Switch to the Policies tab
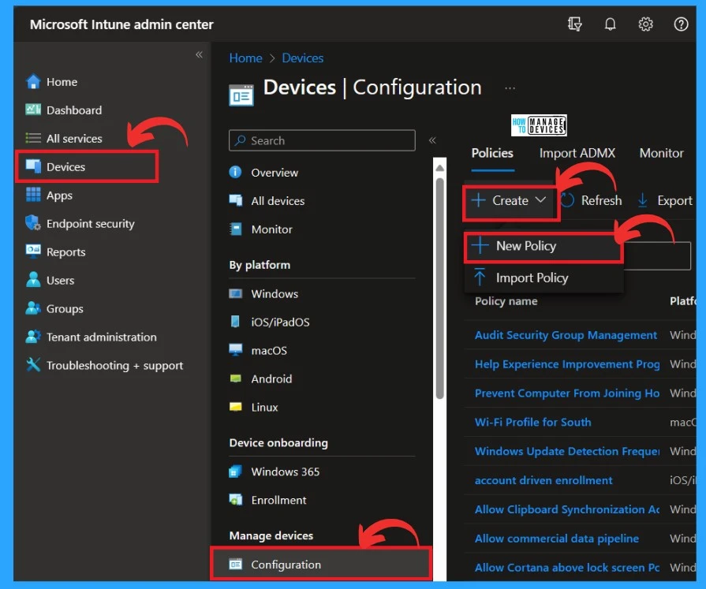706x589 pixels. [492, 153]
